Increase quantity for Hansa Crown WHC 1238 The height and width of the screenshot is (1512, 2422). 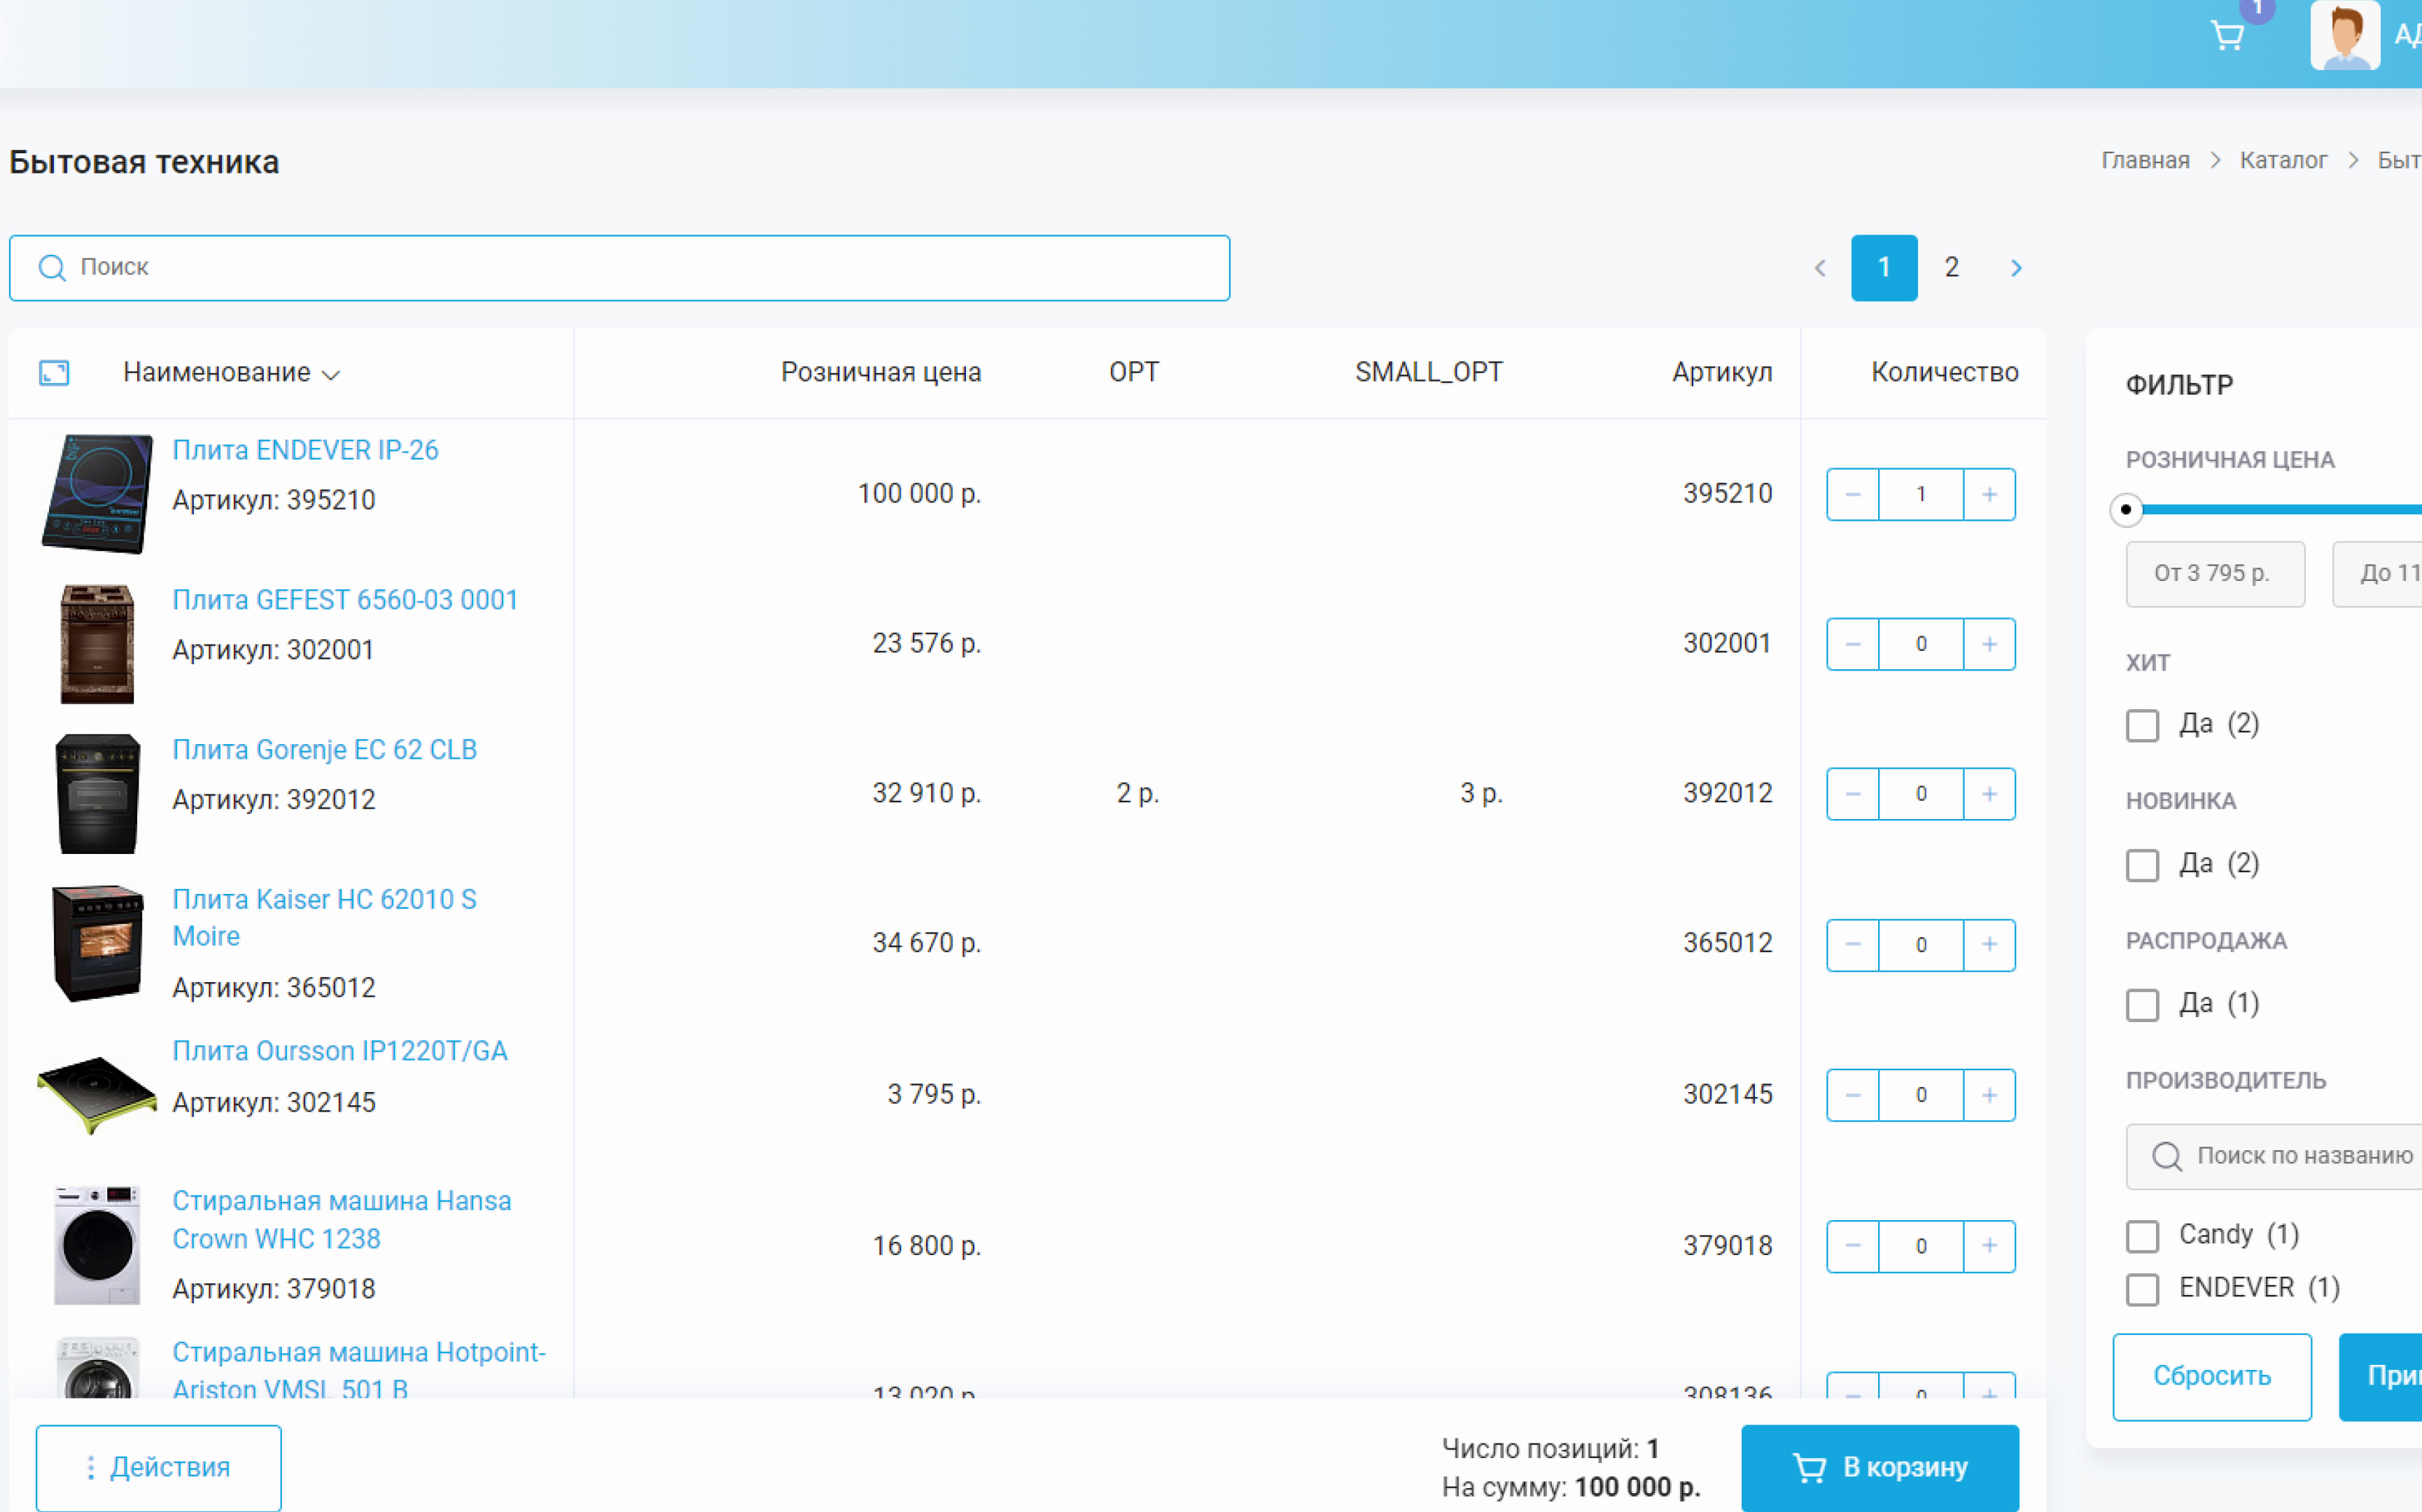[1989, 1246]
